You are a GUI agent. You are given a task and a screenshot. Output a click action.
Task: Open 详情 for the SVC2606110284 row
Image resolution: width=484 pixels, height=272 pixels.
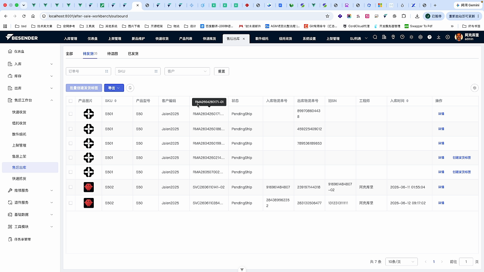[x=441, y=203]
